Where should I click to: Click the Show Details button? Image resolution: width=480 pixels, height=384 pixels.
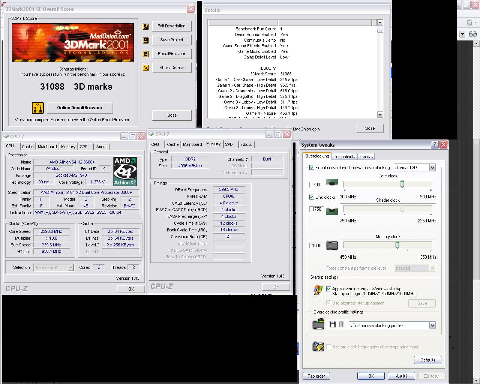coord(171,68)
